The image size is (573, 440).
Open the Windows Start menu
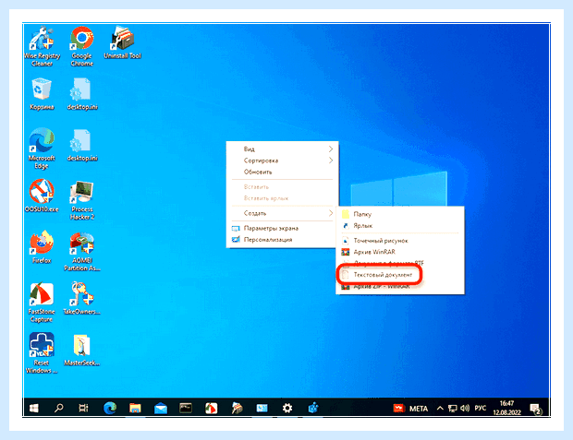[33, 408]
